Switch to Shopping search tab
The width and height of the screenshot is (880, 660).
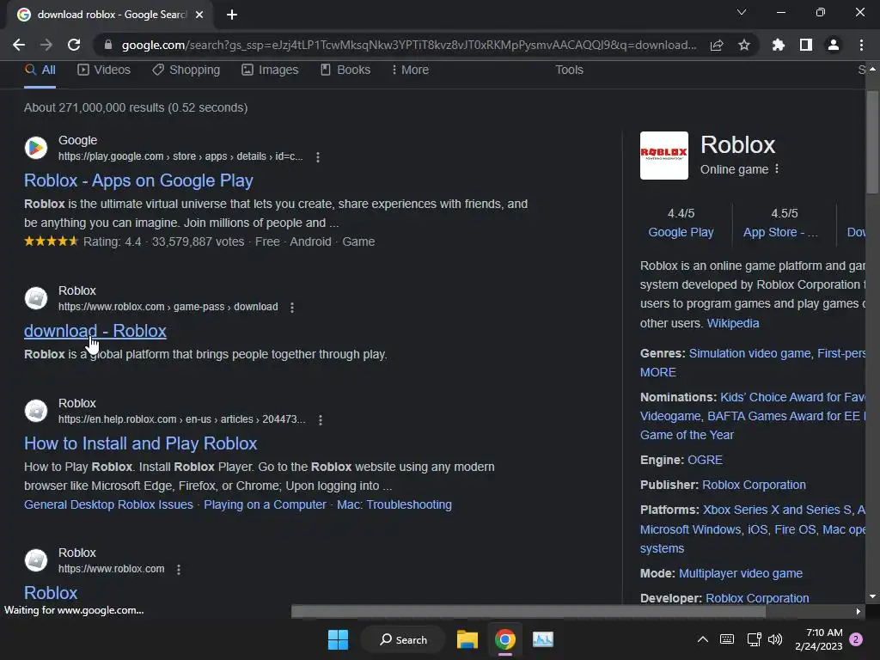point(186,70)
